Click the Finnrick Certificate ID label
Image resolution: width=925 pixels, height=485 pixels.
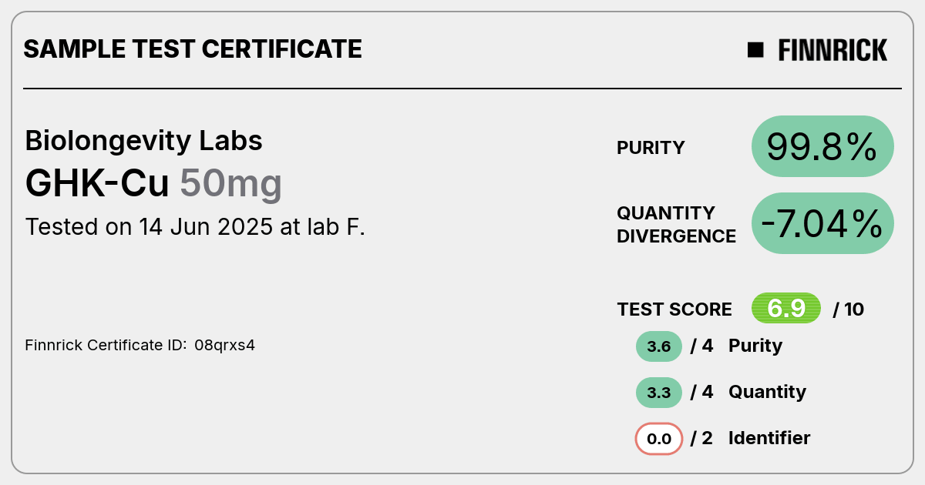click(x=106, y=345)
